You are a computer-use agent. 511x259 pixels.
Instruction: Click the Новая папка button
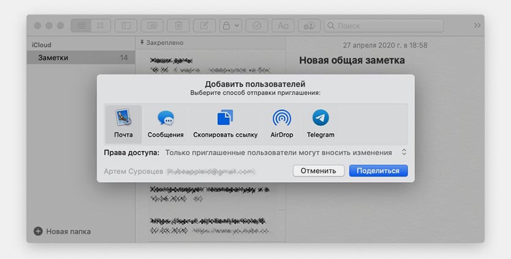coord(62,232)
